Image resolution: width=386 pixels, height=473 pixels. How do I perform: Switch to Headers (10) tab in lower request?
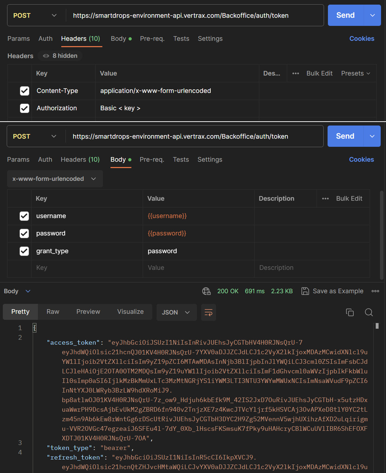click(80, 160)
